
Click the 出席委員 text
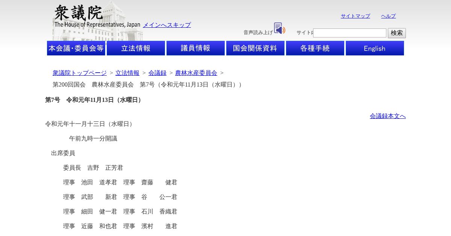click(63, 153)
